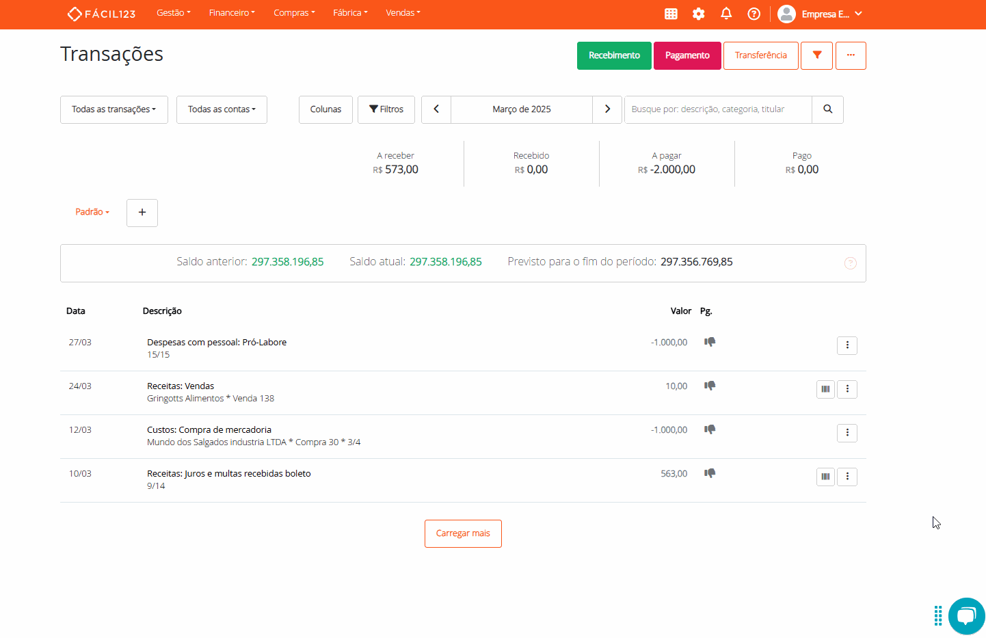The height and width of the screenshot is (638, 986).
Task: Expand the Todas as contas dropdown
Action: pyautogui.click(x=222, y=109)
